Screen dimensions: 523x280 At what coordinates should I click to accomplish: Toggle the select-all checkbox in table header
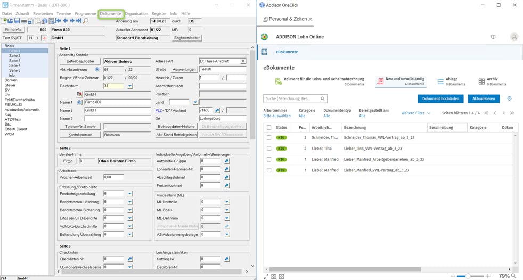pyautogui.click(x=269, y=128)
